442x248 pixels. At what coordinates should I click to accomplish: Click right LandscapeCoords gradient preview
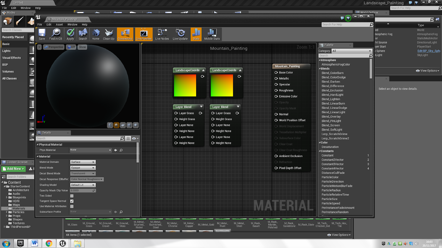click(x=222, y=85)
